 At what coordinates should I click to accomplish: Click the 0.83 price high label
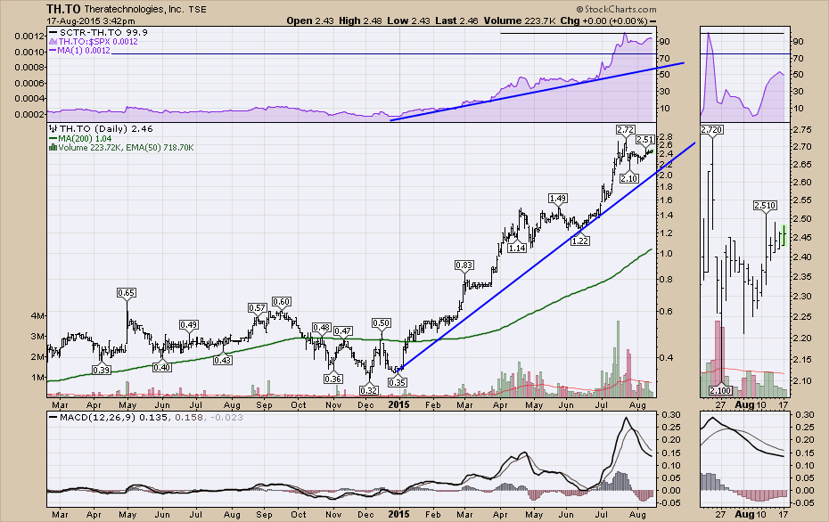click(464, 265)
